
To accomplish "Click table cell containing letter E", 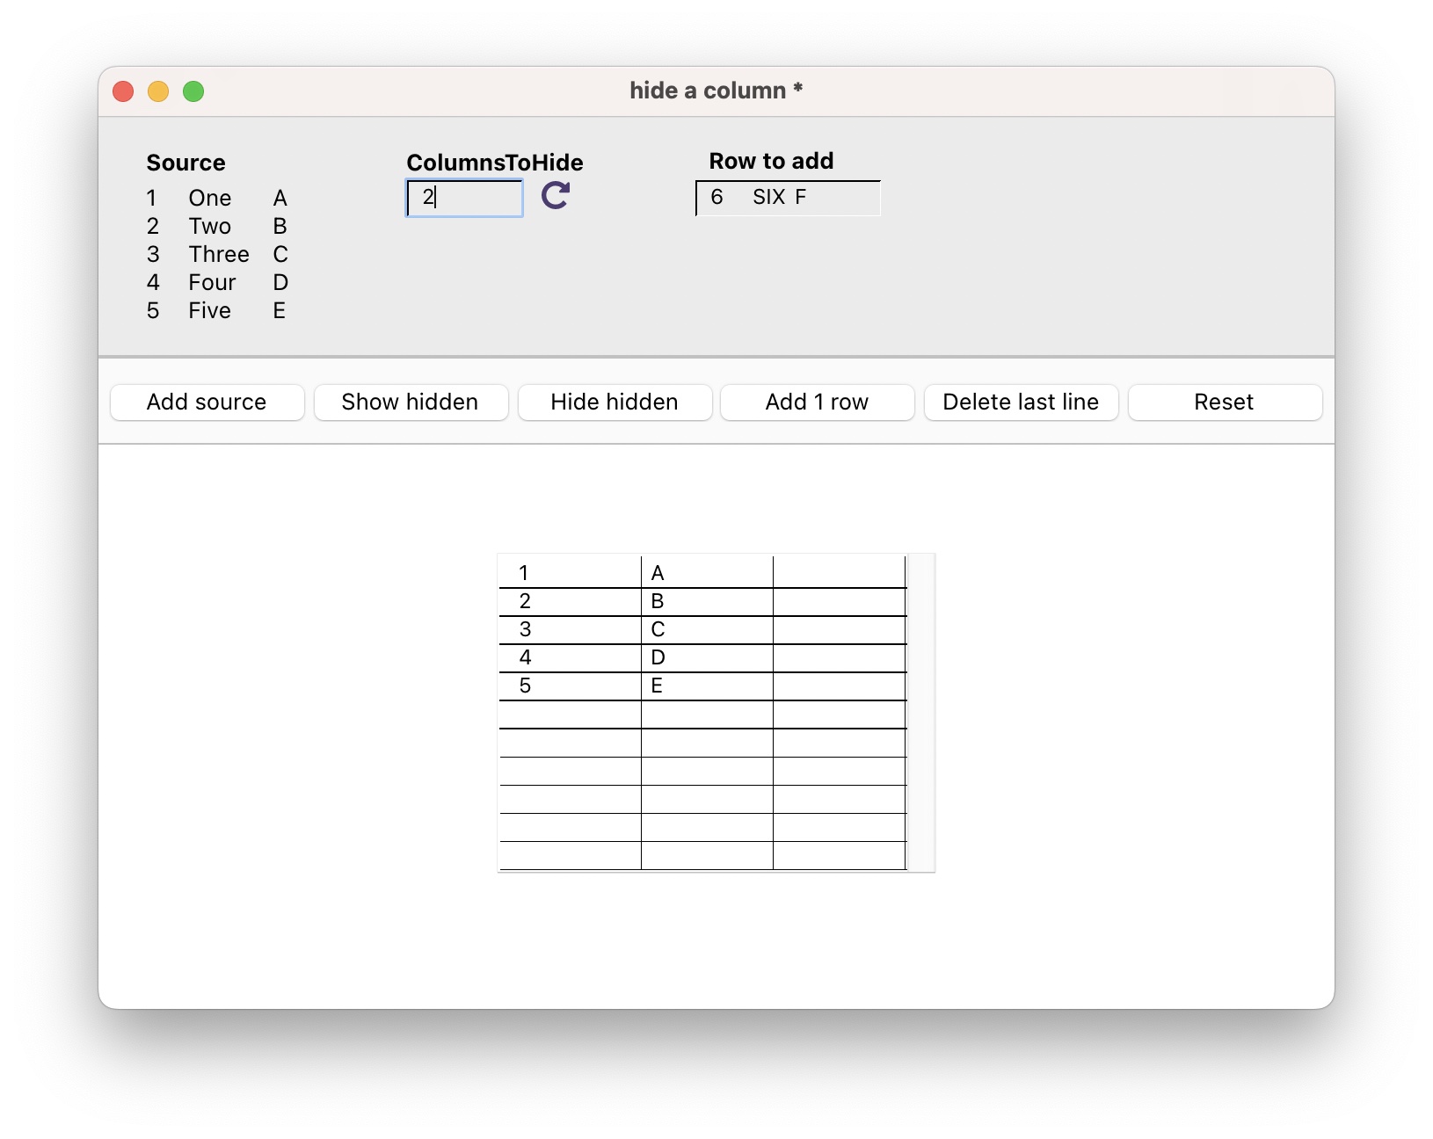I will click(706, 686).
